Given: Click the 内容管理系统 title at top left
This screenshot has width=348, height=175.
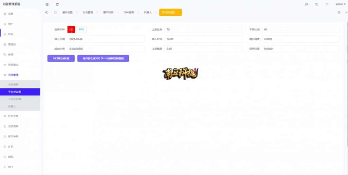Looking at the screenshot, I should point(11,4).
